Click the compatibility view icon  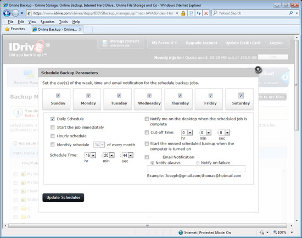[191, 13]
